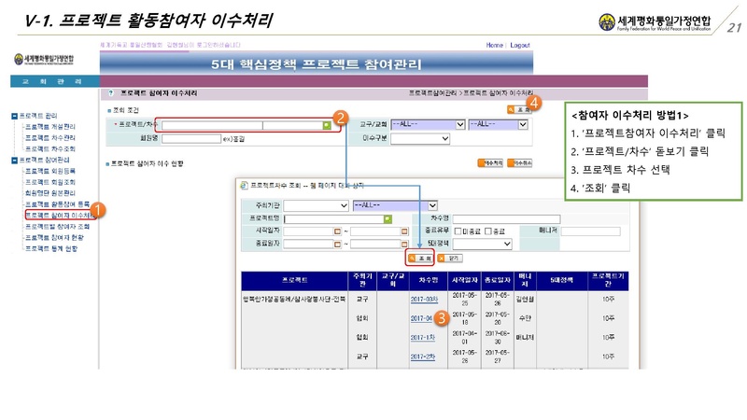Click green lookup icon beside 프로젝트명 in popup
This screenshot has width=747, height=420.
pos(388,218)
